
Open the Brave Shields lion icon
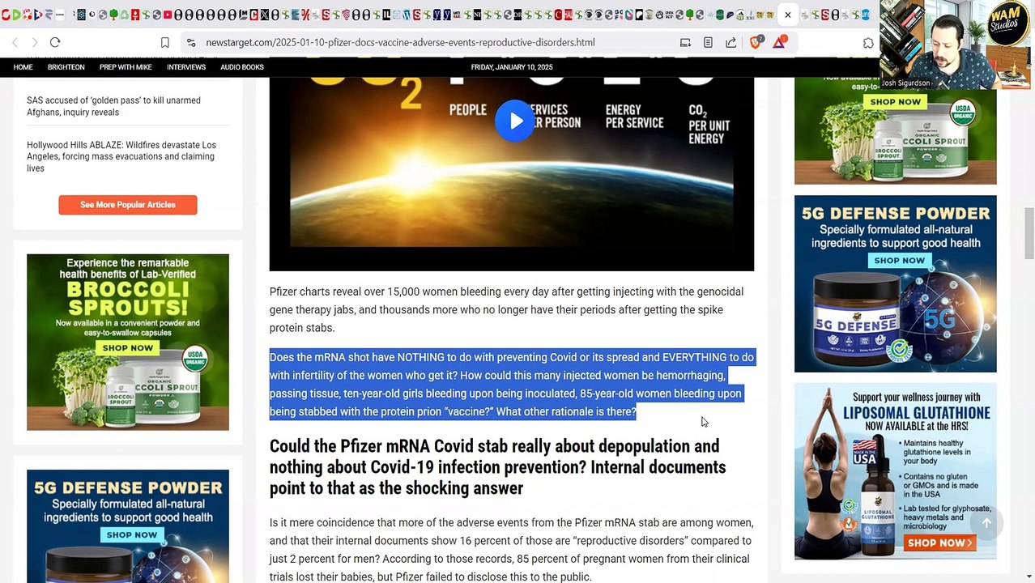[x=756, y=42]
